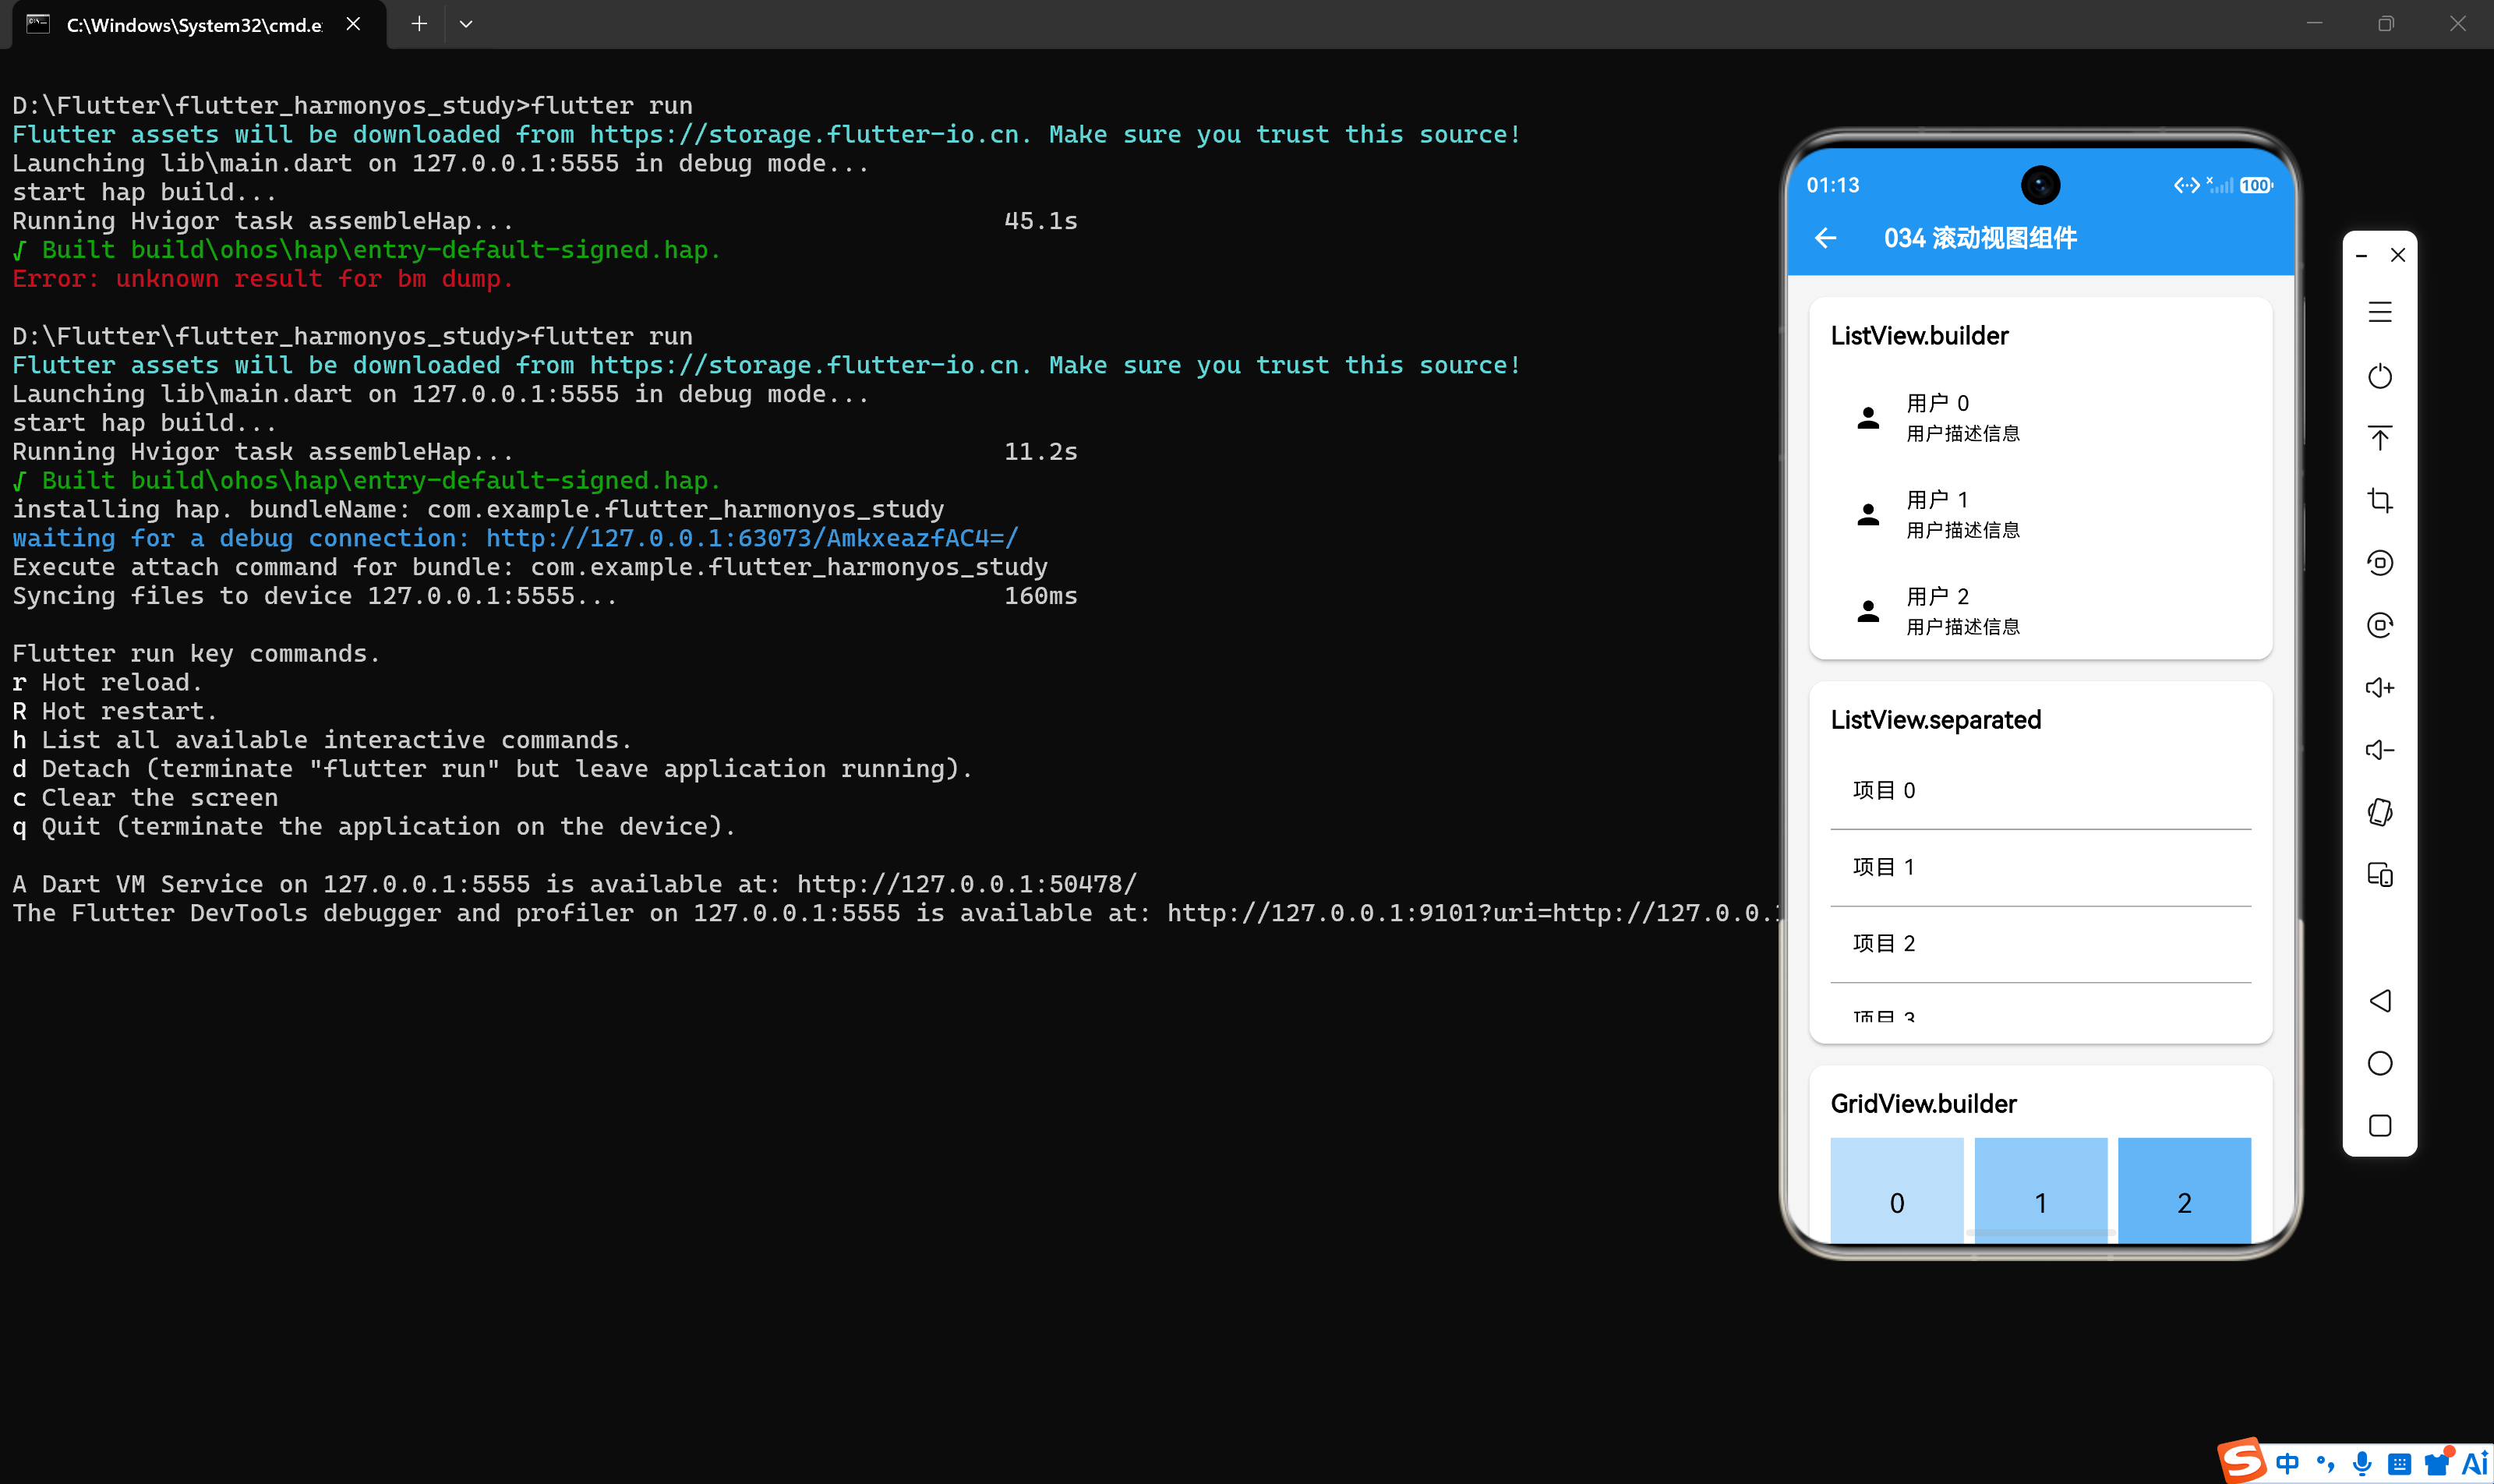Tap the 项目 1 row

click(x=2040, y=868)
